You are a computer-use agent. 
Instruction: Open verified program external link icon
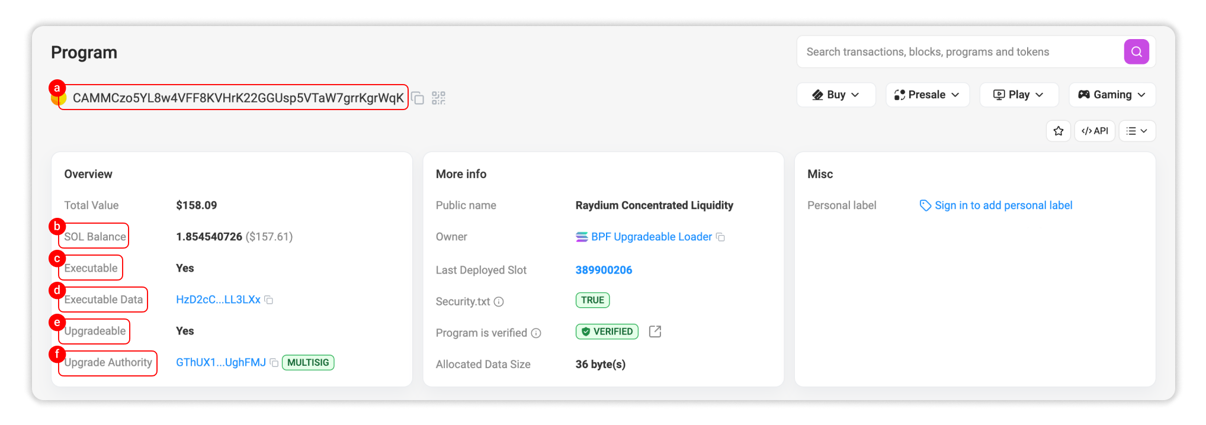click(x=655, y=332)
